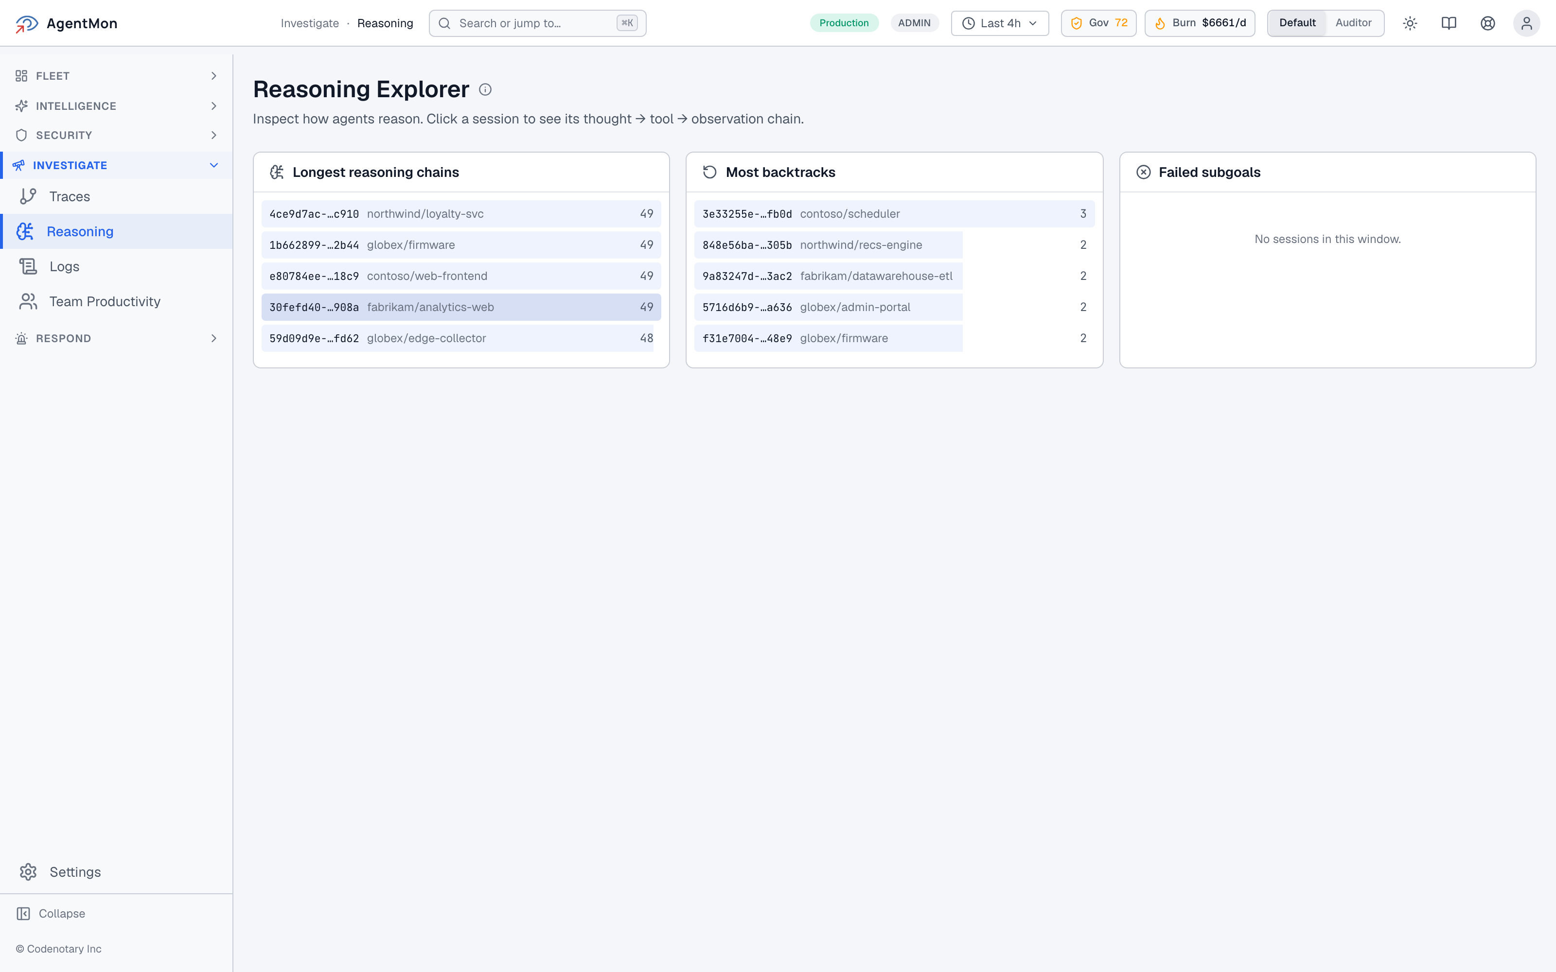Click the Reasoning brain icon in sidebar
Screen dimensions: 1556x972
pyautogui.click(x=25, y=231)
